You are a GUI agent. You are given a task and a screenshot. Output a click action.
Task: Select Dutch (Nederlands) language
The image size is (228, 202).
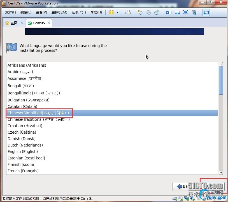(x=112, y=145)
